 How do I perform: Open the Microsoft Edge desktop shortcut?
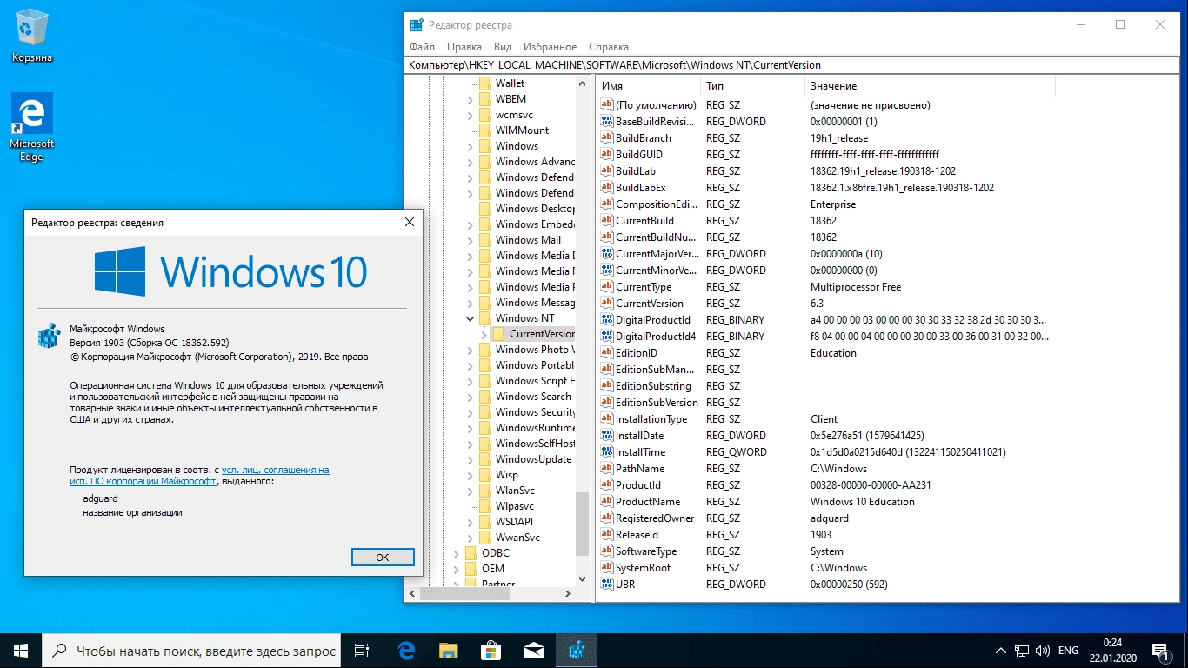pos(32,128)
